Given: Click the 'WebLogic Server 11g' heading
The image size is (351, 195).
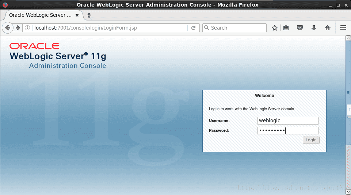Looking at the screenshot, I should pos(58,56).
